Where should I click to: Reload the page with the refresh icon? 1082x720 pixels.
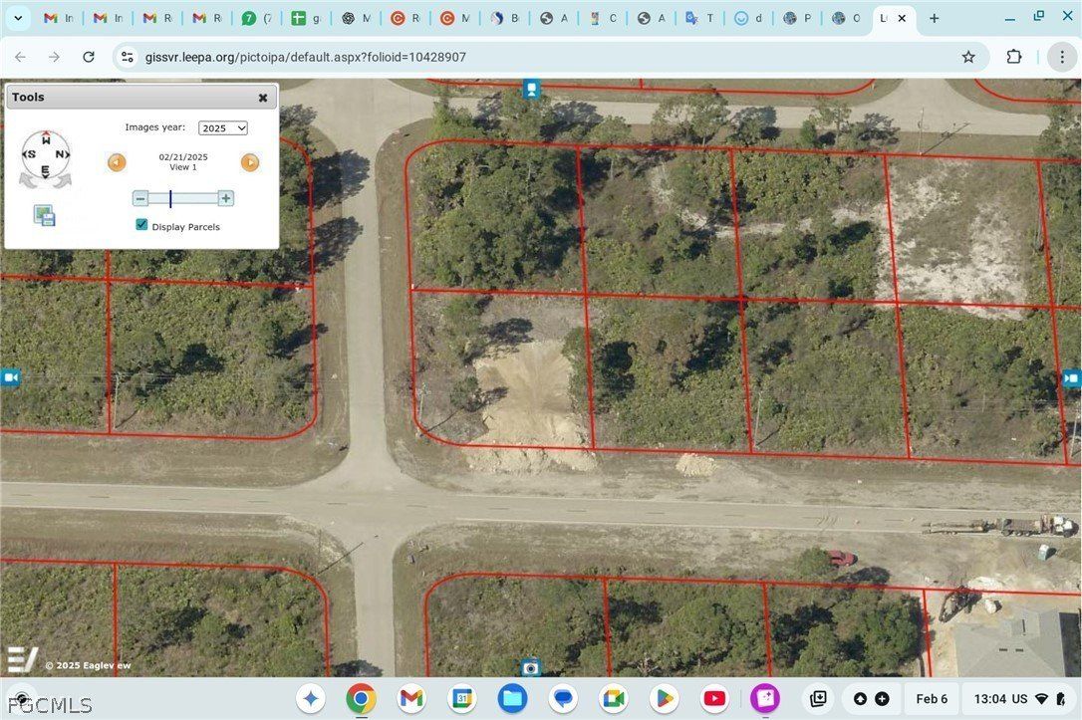(x=89, y=57)
